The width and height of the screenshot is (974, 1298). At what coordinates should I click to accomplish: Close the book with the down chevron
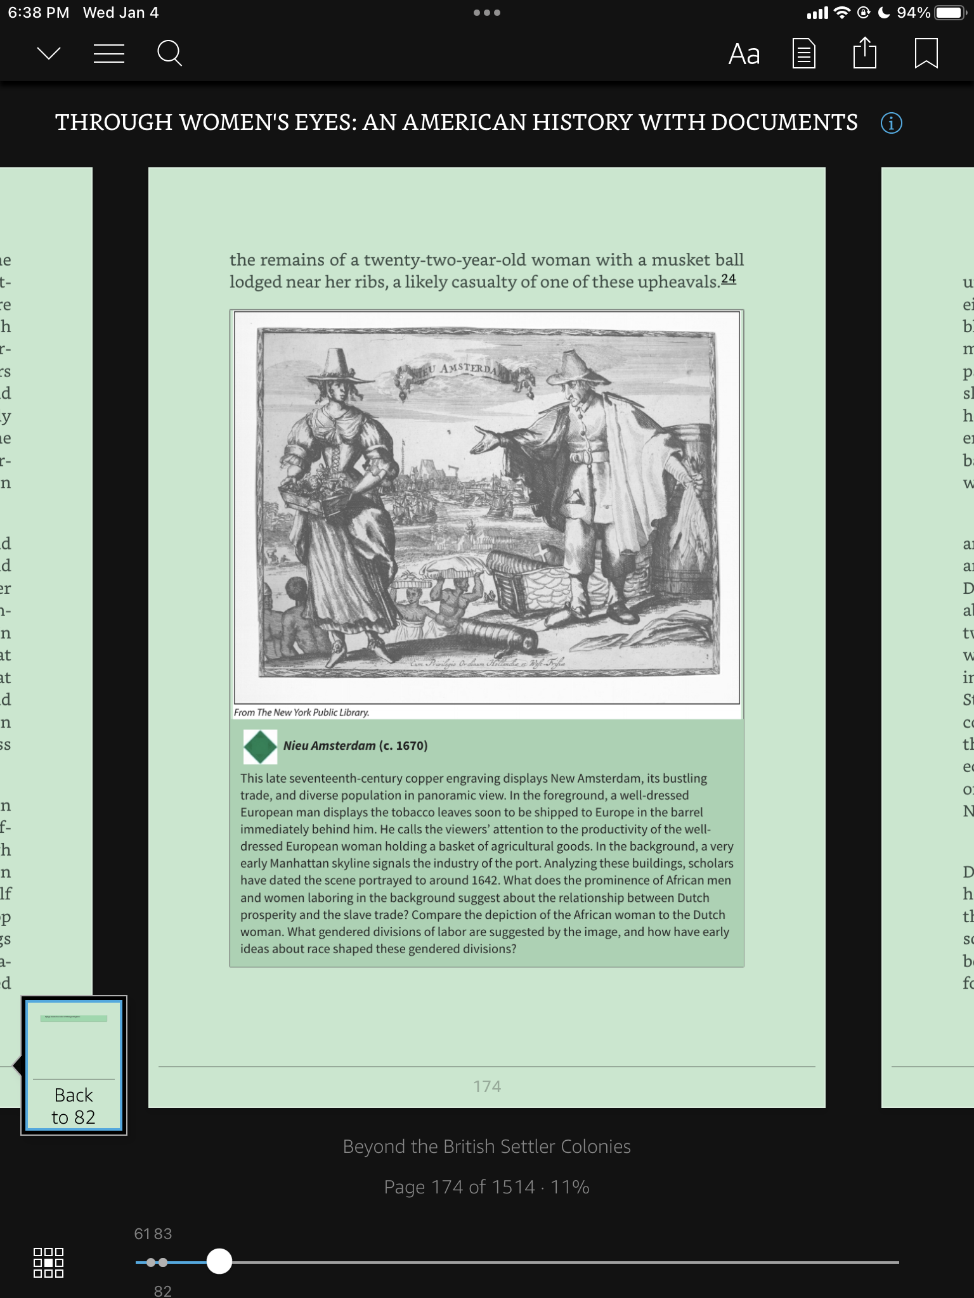coord(49,54)
